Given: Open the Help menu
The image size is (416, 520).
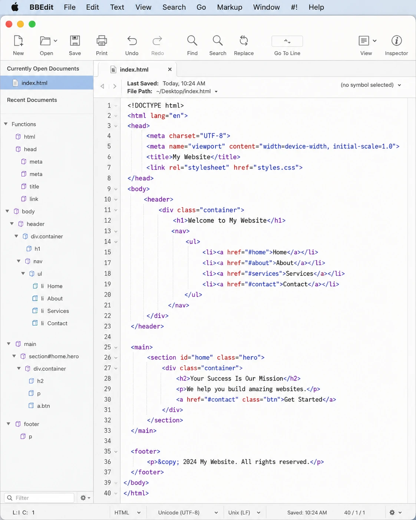Looking at the screenshot, I should (x=316, y=7).
